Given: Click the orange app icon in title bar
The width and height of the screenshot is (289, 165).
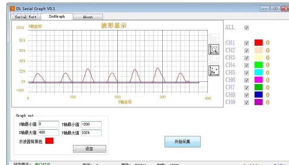Looking at the screenshot, I should pyautogui.click(x=12, y=8).
